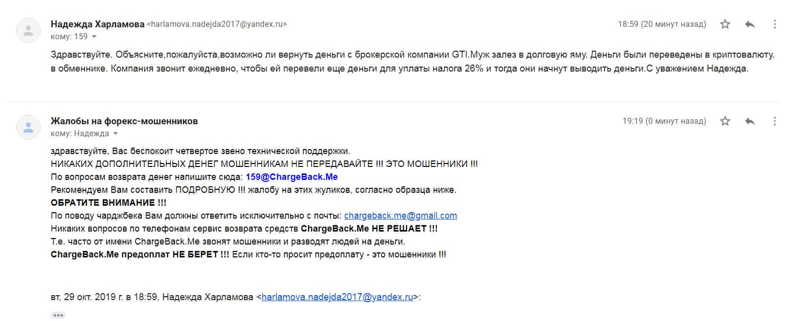
Task: Click the Жалобы на форекс-мошенников avatar
Action: tap(28, 127)
